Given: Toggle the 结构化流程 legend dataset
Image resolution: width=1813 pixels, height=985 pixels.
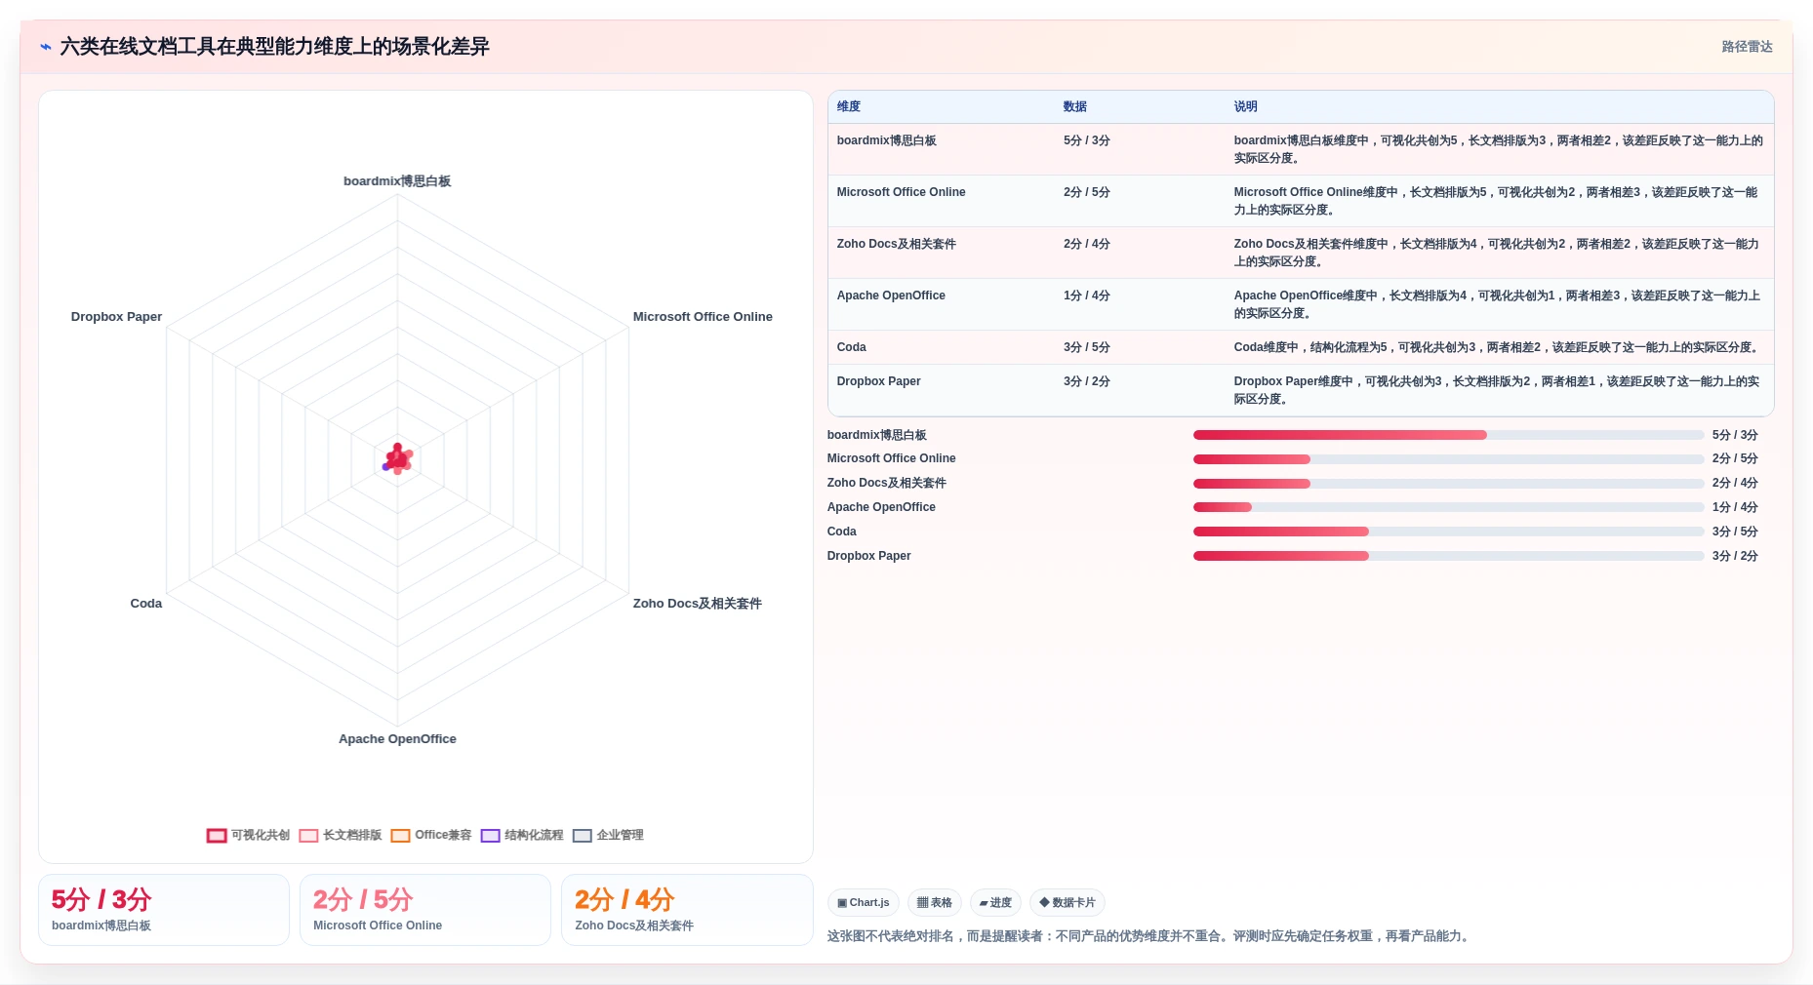Looking at the screenshot, I should (522, 835).
